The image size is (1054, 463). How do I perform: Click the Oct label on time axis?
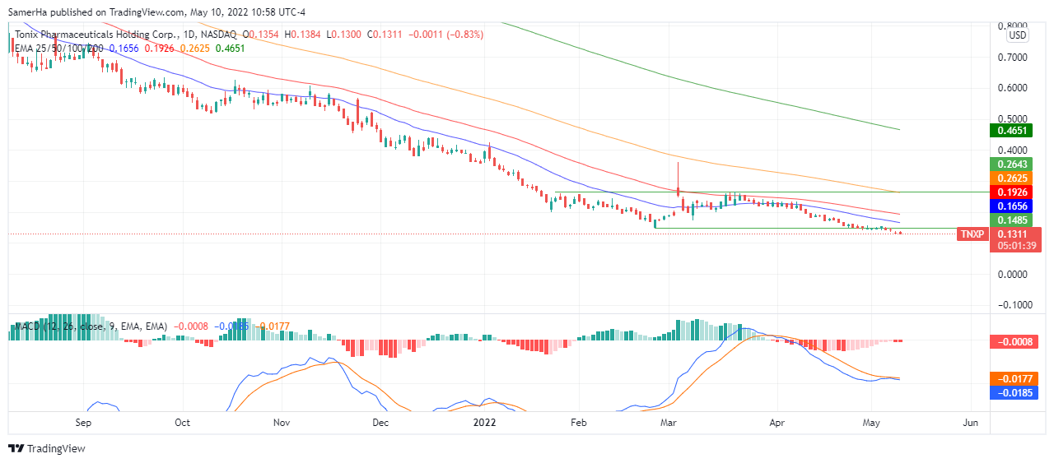(x=183, y=422)
